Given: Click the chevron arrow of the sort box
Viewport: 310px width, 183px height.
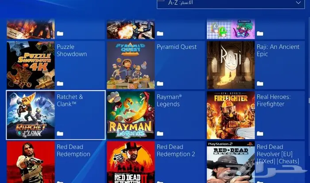Looking at the screenshot, I should tap(298, 3).
